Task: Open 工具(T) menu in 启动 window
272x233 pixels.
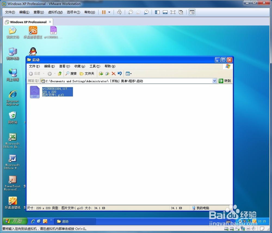Action: click(95, 66)
